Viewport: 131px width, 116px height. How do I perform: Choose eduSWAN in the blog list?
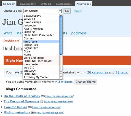[x=41, y=71]
